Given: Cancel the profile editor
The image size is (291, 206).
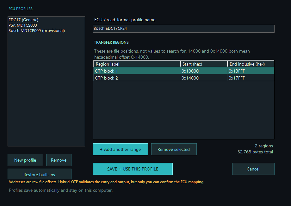Looking at the screenshot, I should click(x=253, y=169).
